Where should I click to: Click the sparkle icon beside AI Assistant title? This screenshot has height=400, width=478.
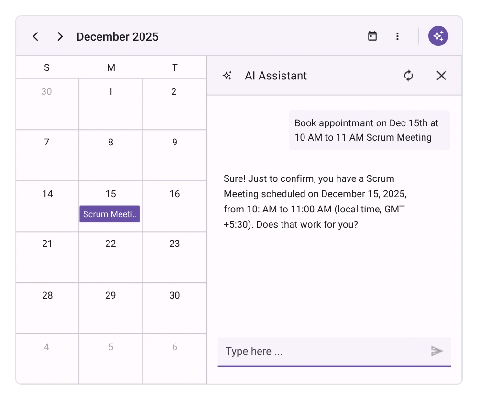tap(227, 75)
